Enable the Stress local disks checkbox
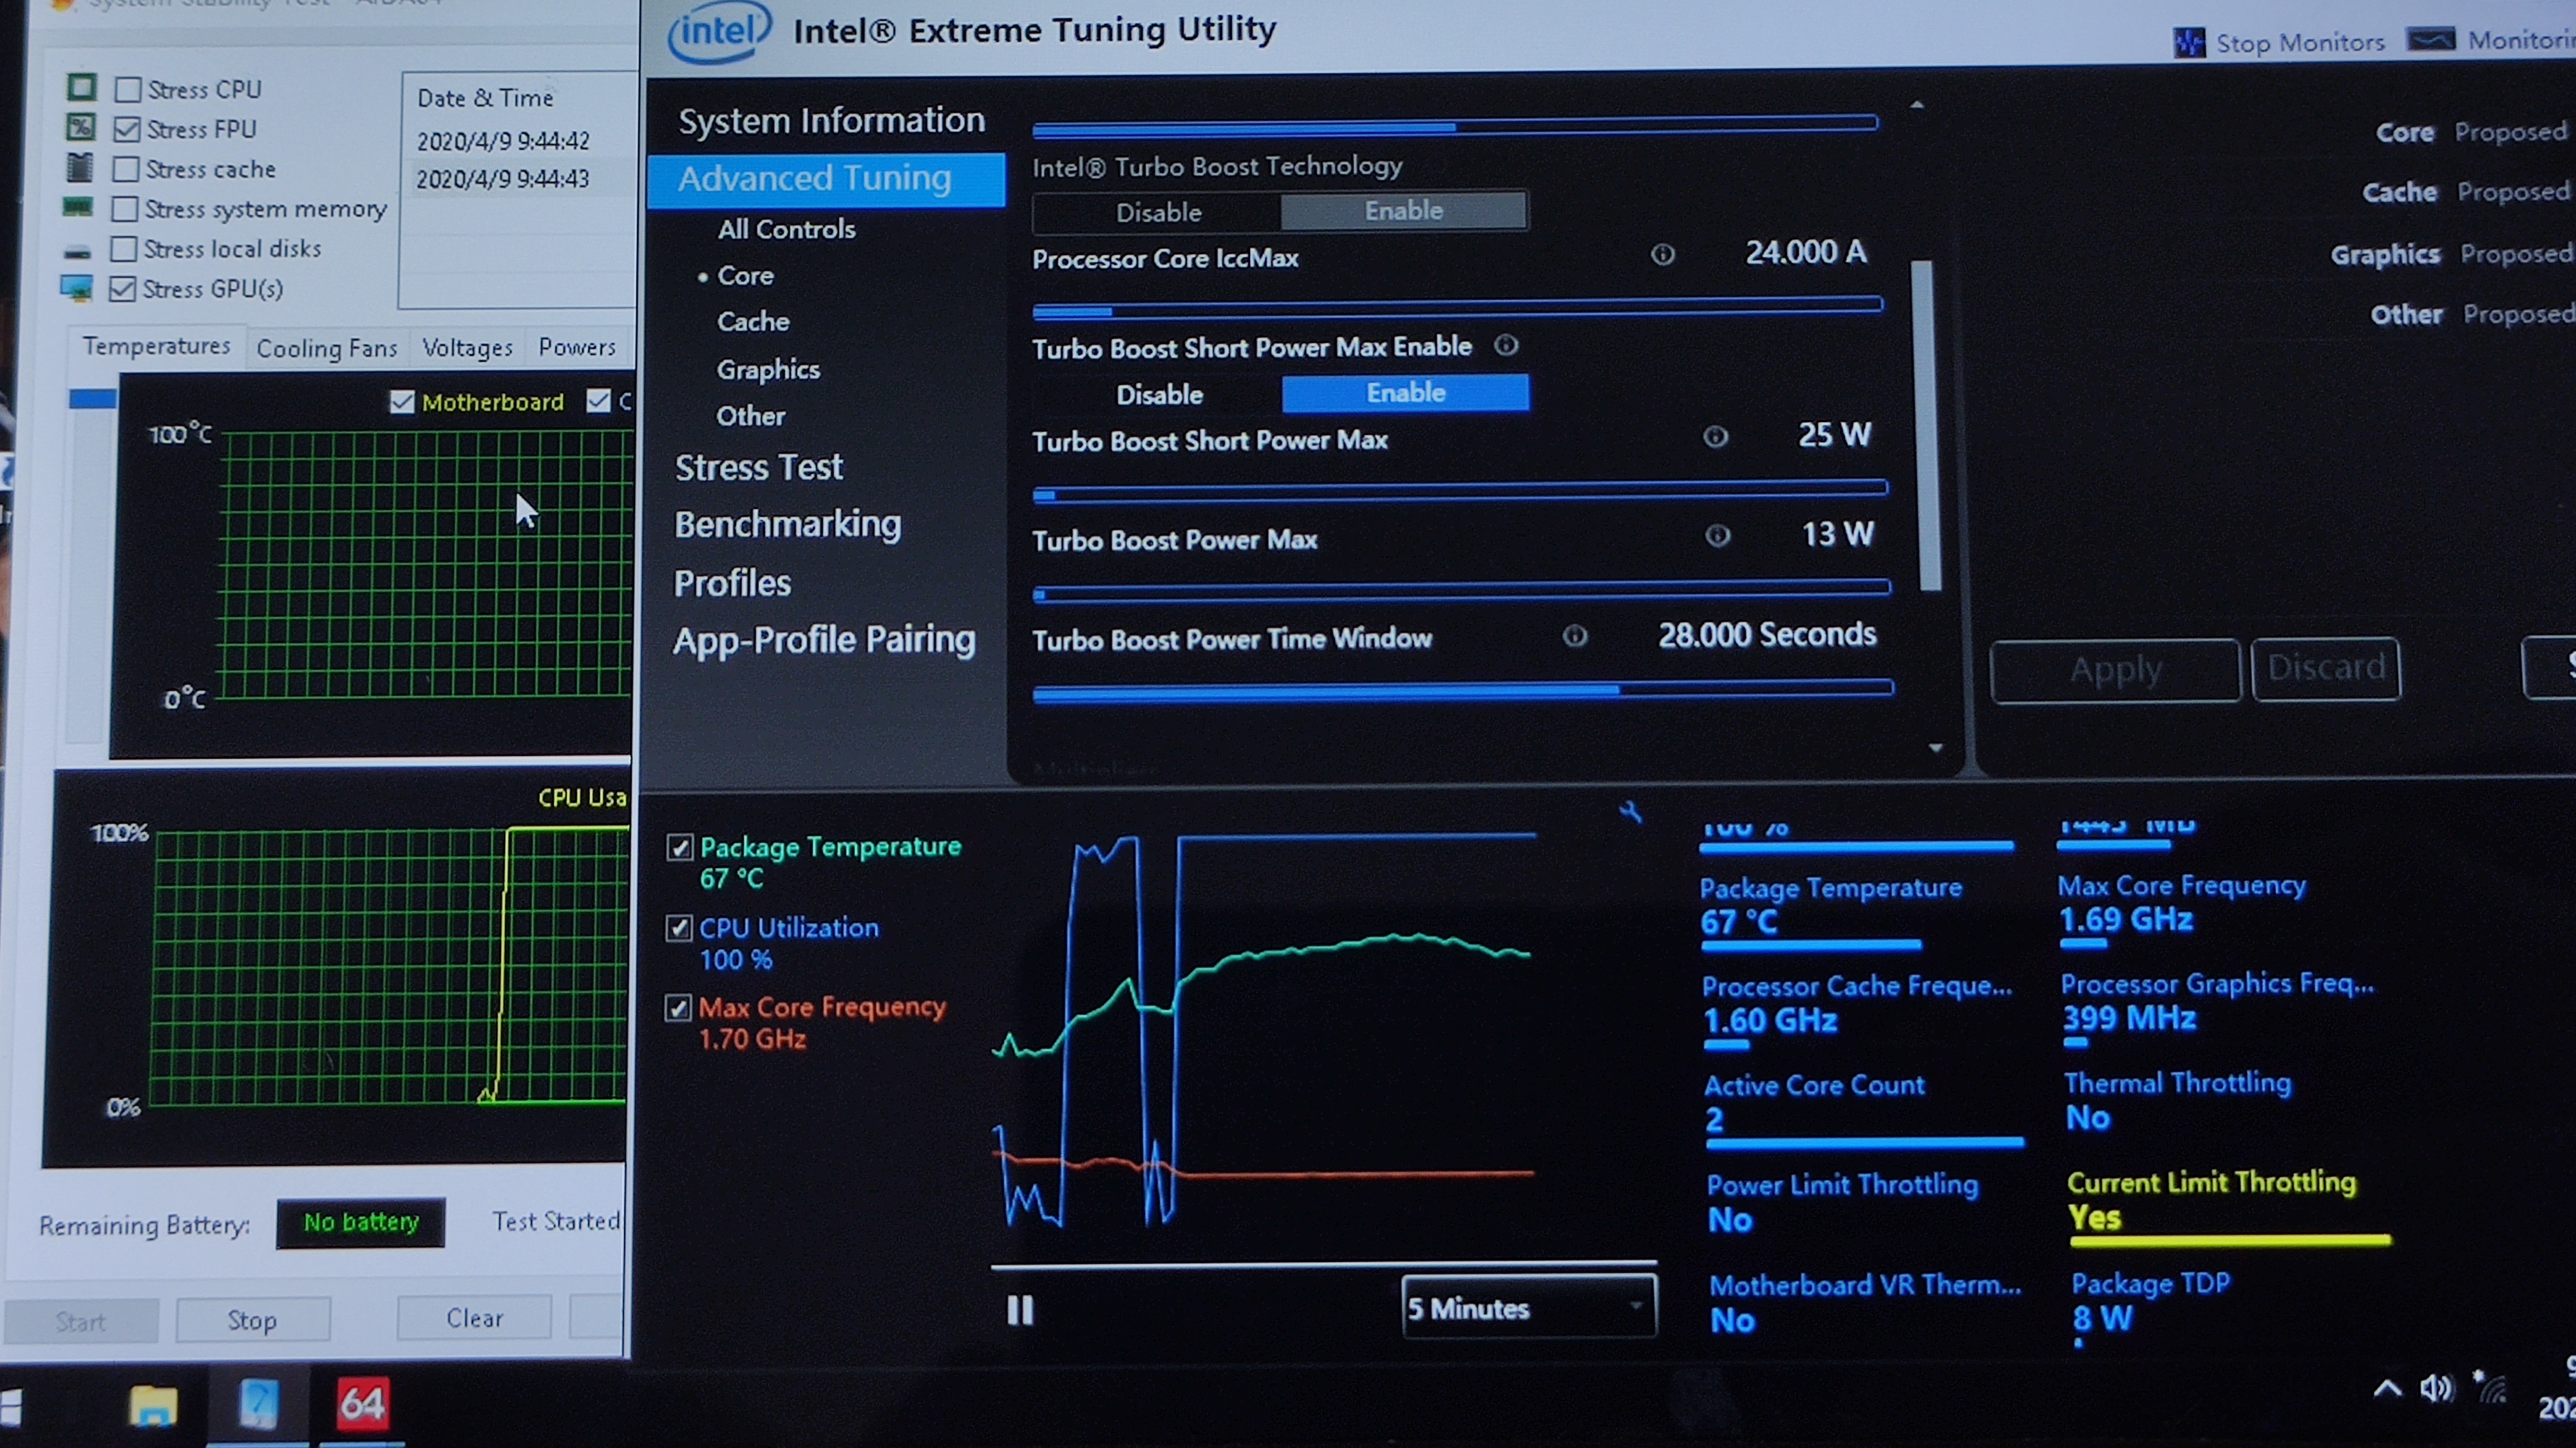This screenshot has height=1448, width=2576. [x=123, y=249]
